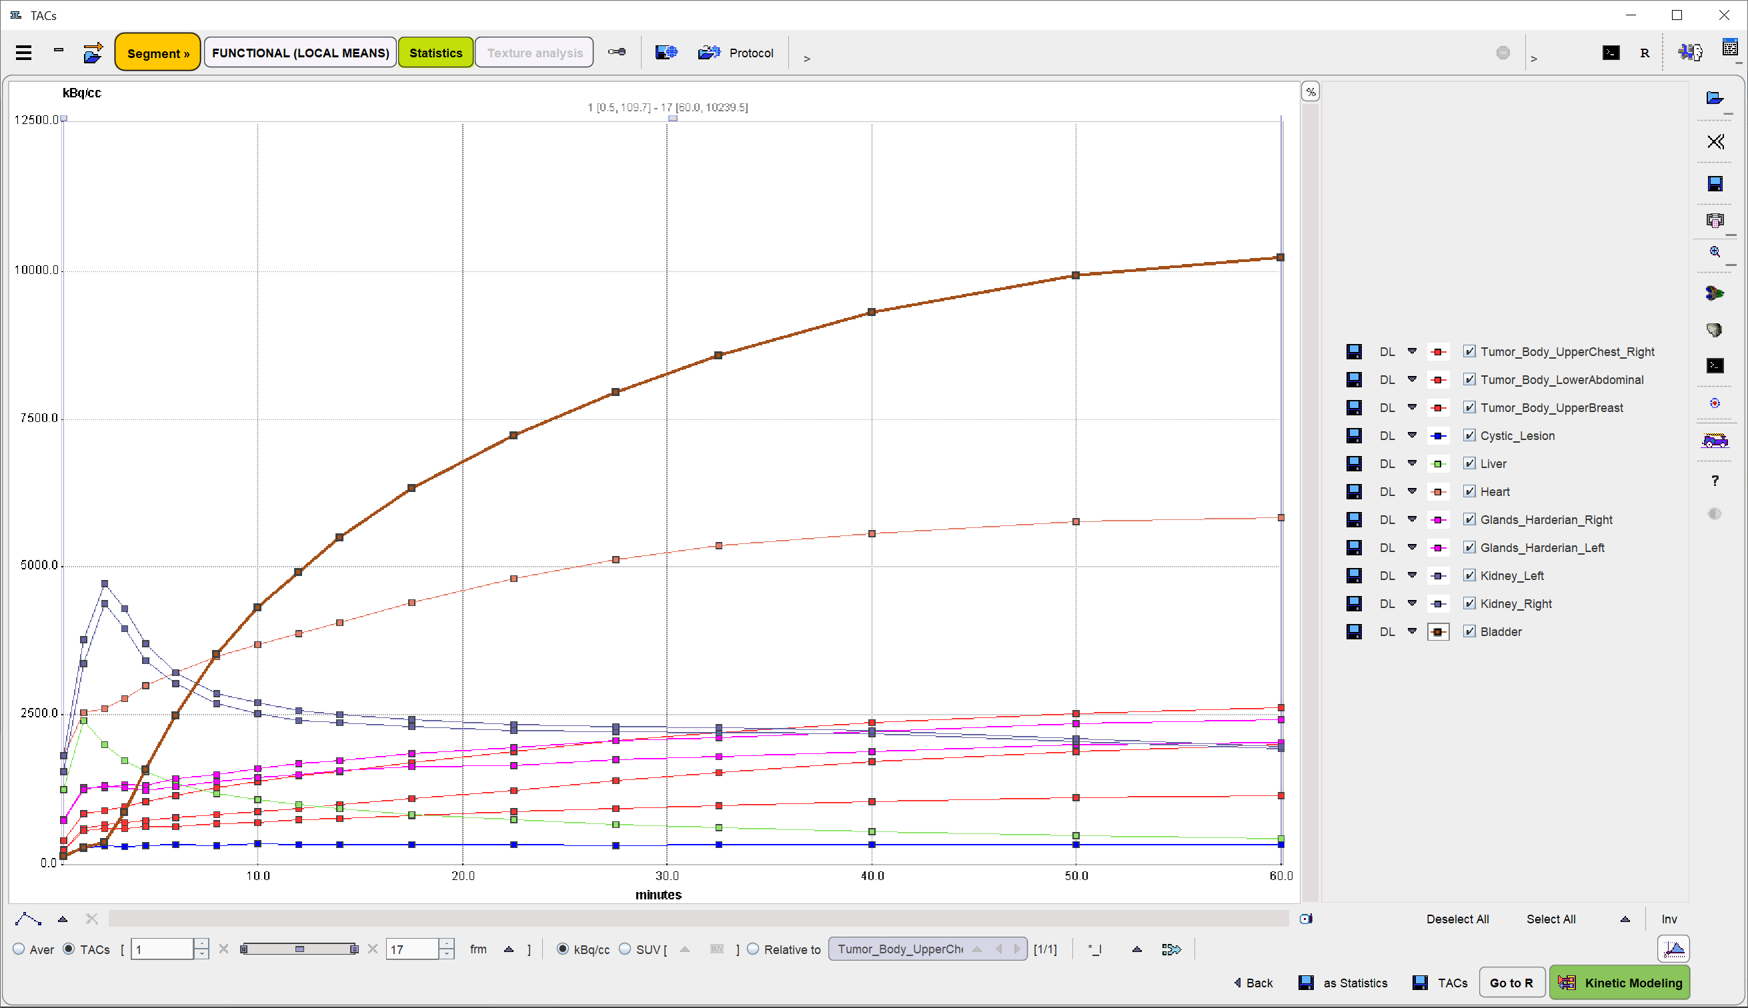
Task: Open the Texture analysis tab
Action: pyautogui.click(x=535, y=53)
